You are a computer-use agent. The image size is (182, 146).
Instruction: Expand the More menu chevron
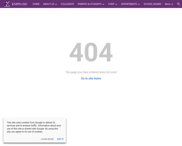click(172, 4)
